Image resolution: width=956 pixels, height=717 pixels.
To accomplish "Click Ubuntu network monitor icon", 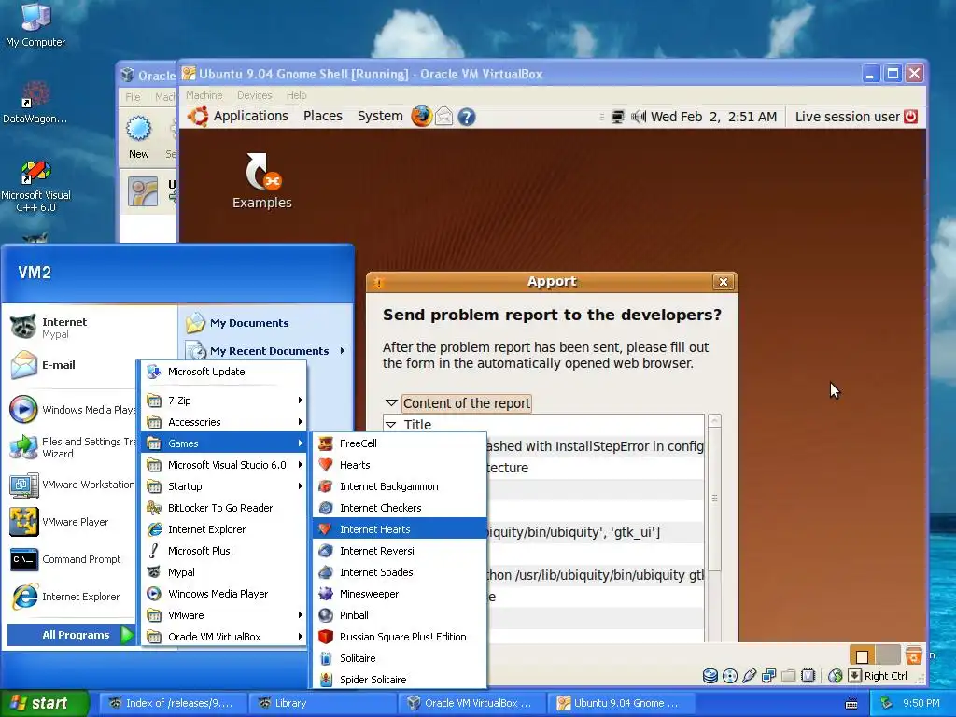I will (x=618, y=117).
